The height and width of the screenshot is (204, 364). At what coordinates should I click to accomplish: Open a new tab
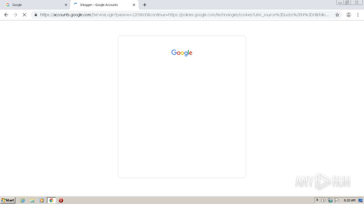[x=145, y=5]
